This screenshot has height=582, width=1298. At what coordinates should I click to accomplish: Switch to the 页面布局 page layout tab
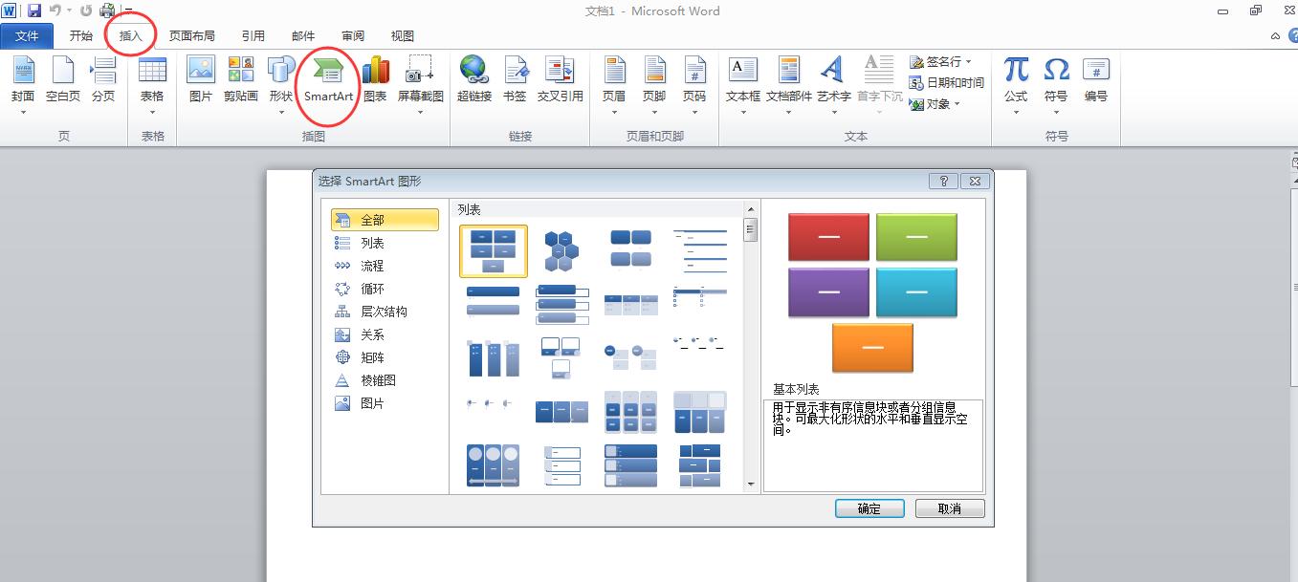192,36
